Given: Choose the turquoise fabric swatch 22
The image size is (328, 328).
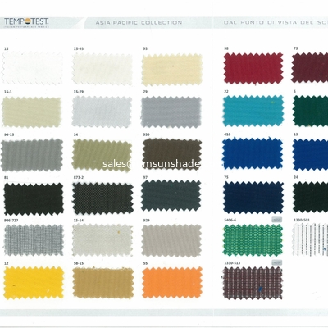Looking at the screenshot, I should click(253, 112).
